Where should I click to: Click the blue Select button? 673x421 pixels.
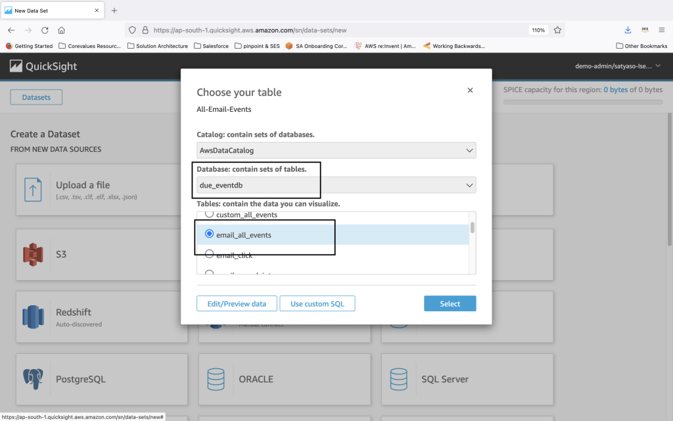(450, 303)
